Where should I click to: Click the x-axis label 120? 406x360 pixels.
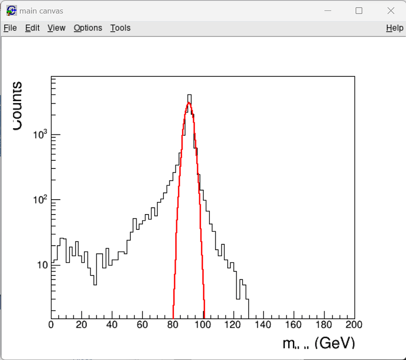(233, 325)
